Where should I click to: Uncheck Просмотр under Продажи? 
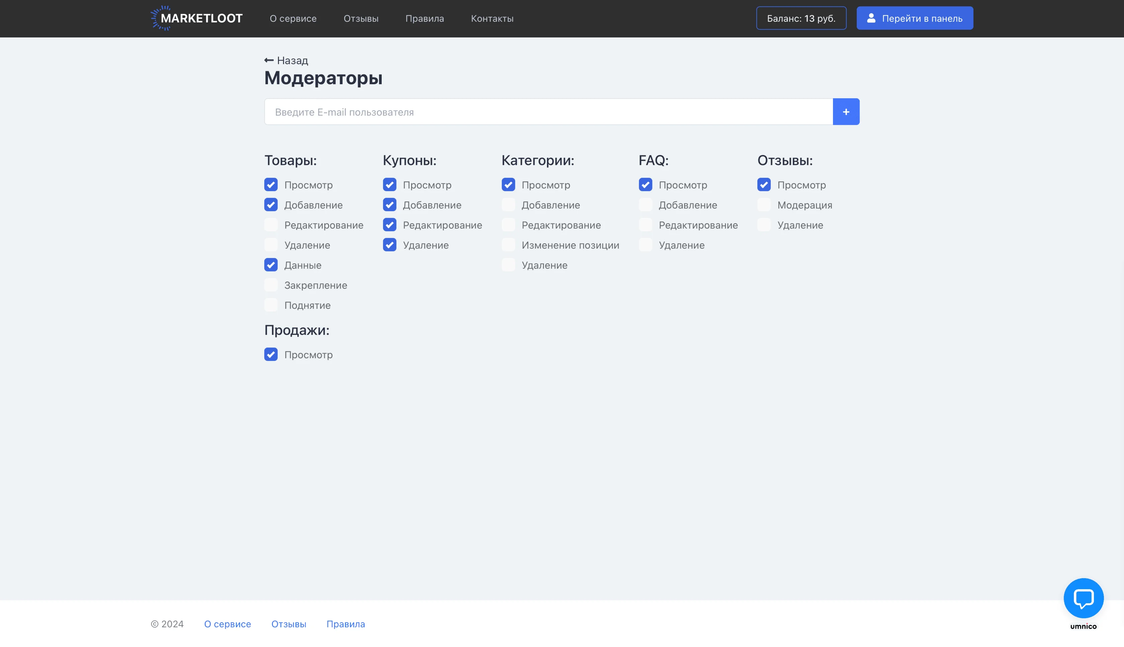click(x=271, y=355)
